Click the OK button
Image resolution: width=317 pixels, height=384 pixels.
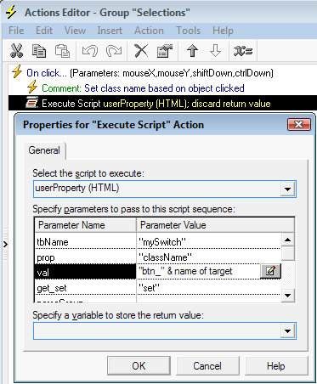point(139,365)
